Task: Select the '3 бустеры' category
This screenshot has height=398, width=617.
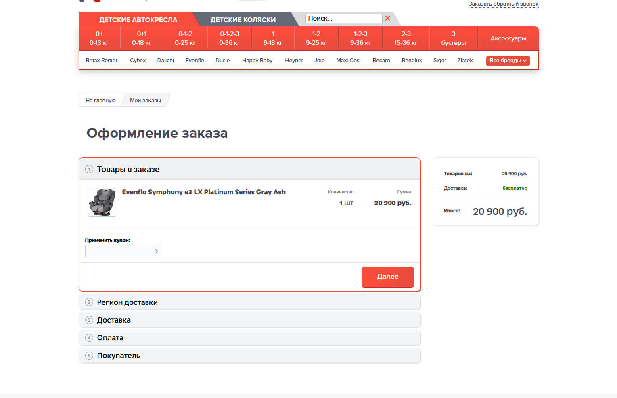Action: click(453, 38)
